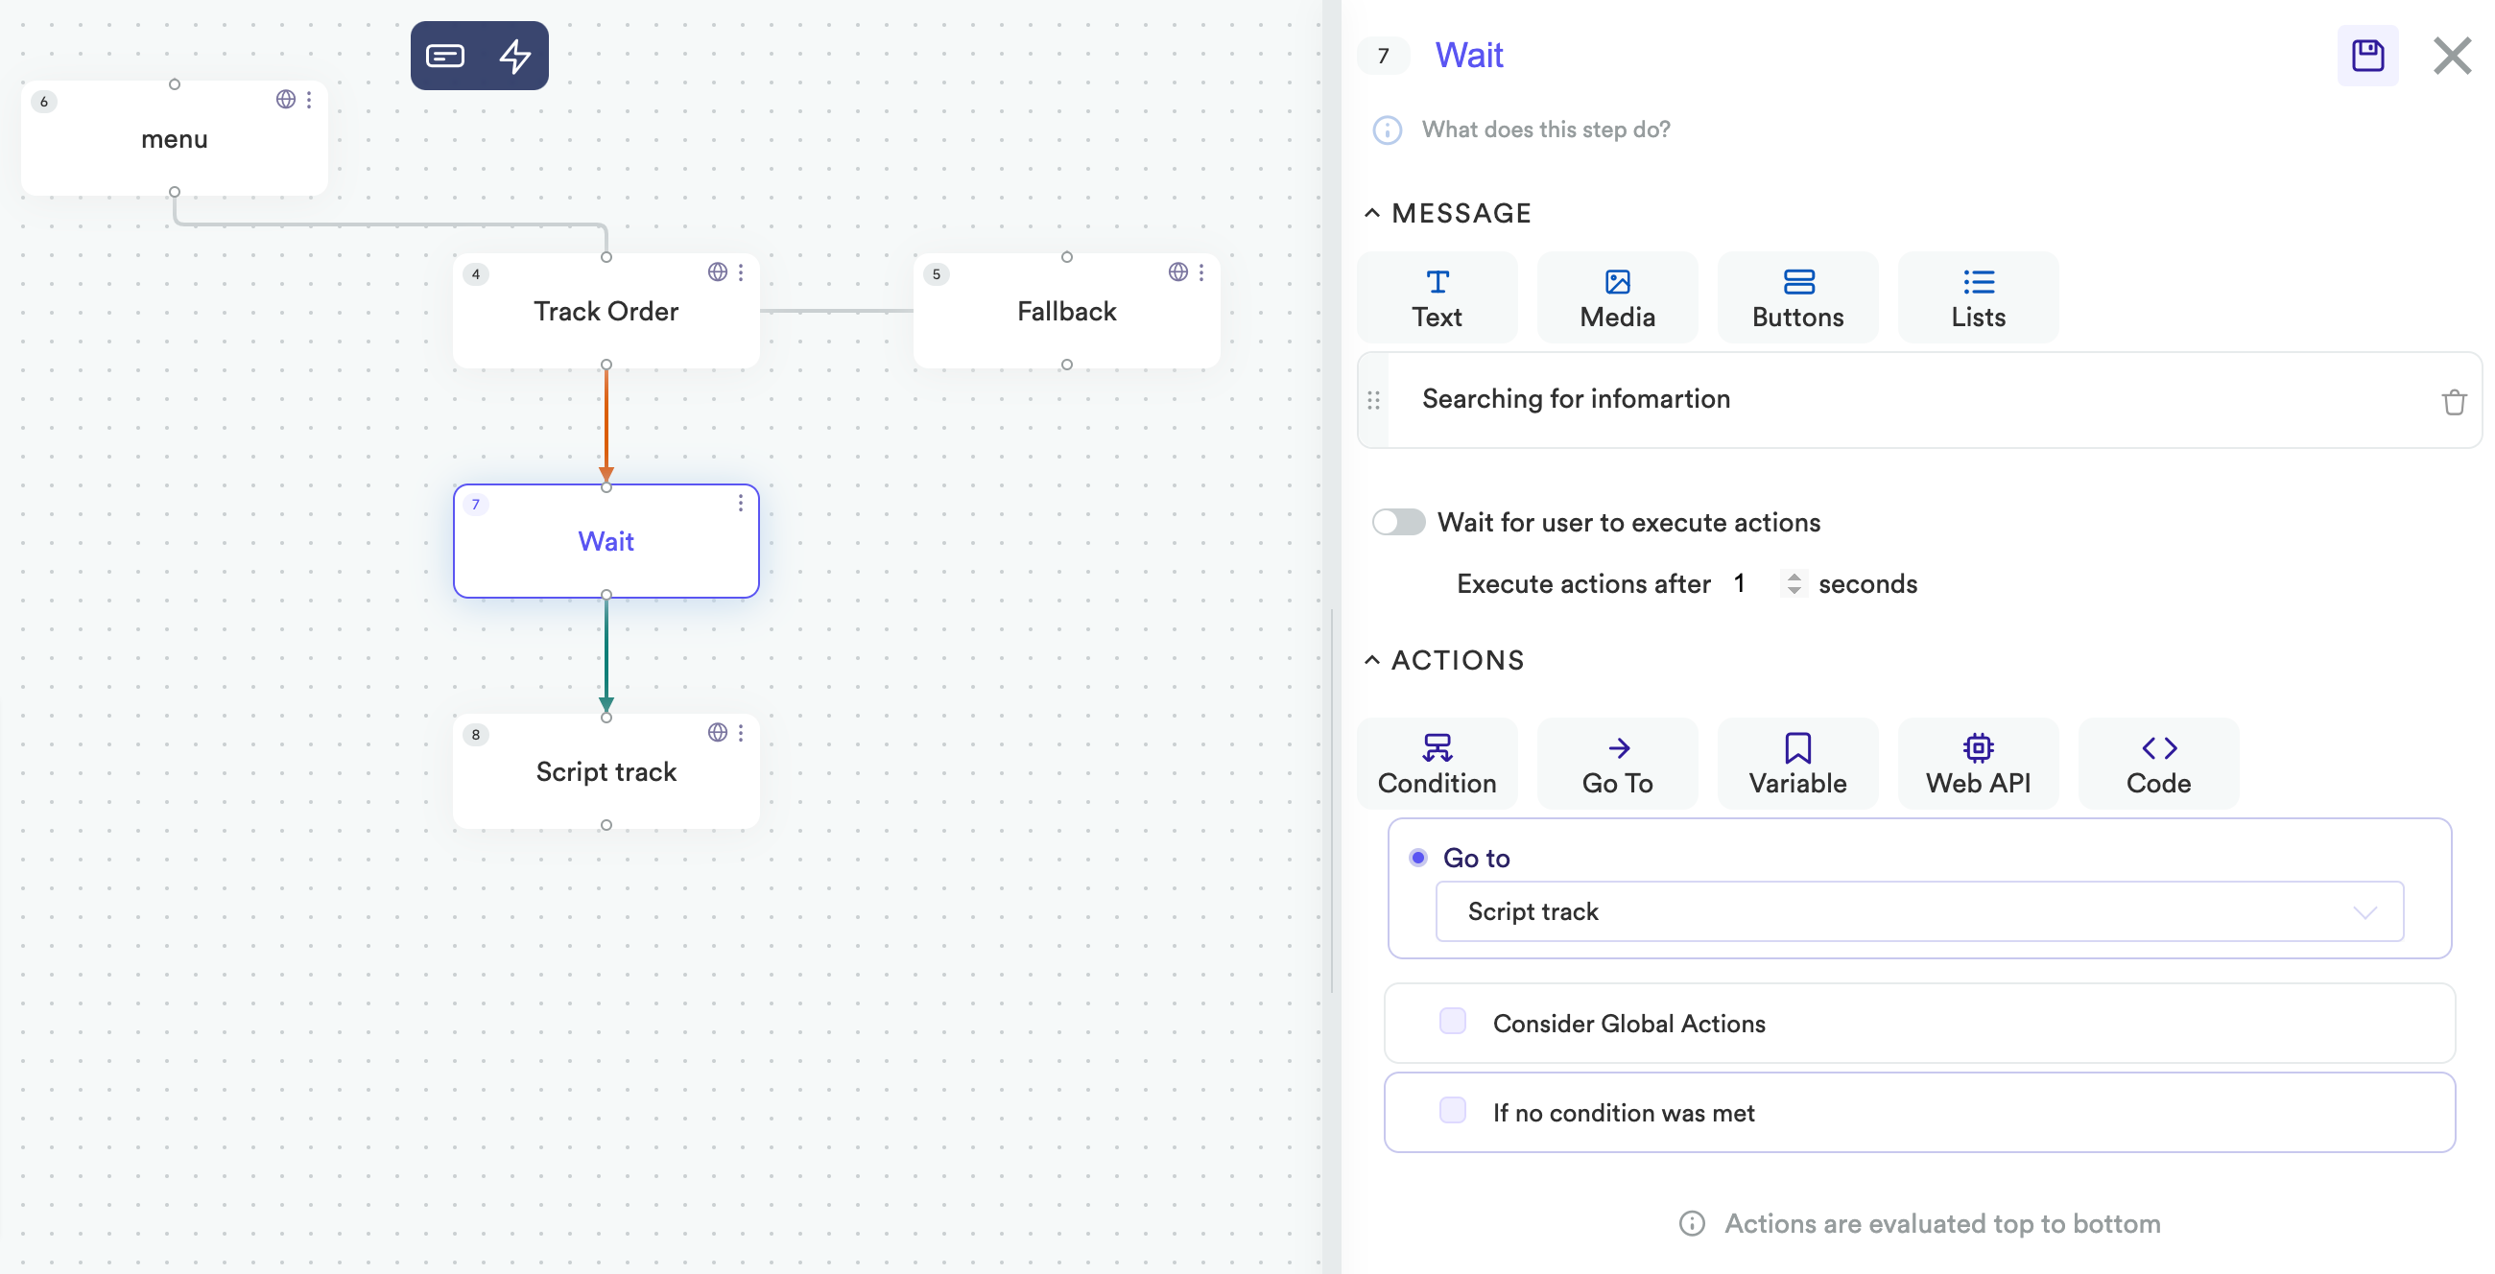
Task: Click the message card icon in top toolbar
Action: pos(445,56)
